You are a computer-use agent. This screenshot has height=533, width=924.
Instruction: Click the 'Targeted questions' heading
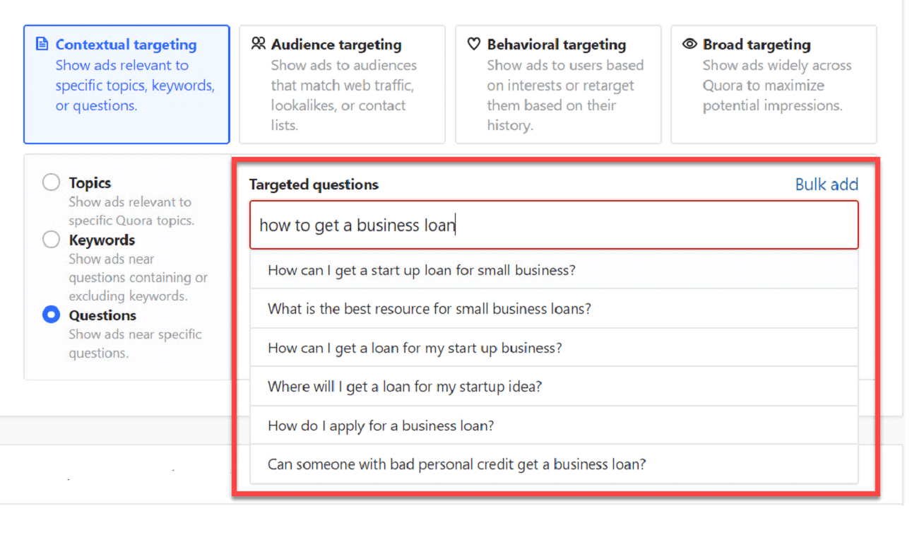314,184
